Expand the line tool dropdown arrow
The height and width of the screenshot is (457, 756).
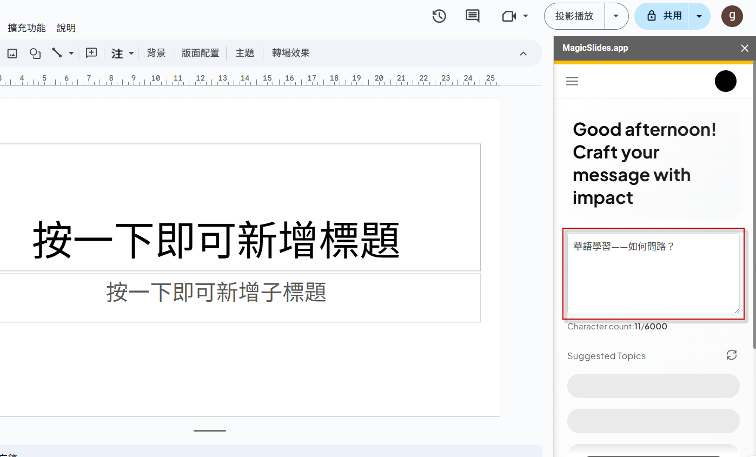pos(71,53)
